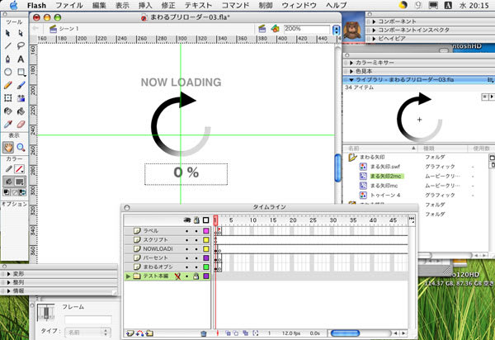The height and width of the screenshot is (340, 495).
Task: Select the Hand tool
Action: (x=8, y=147)
